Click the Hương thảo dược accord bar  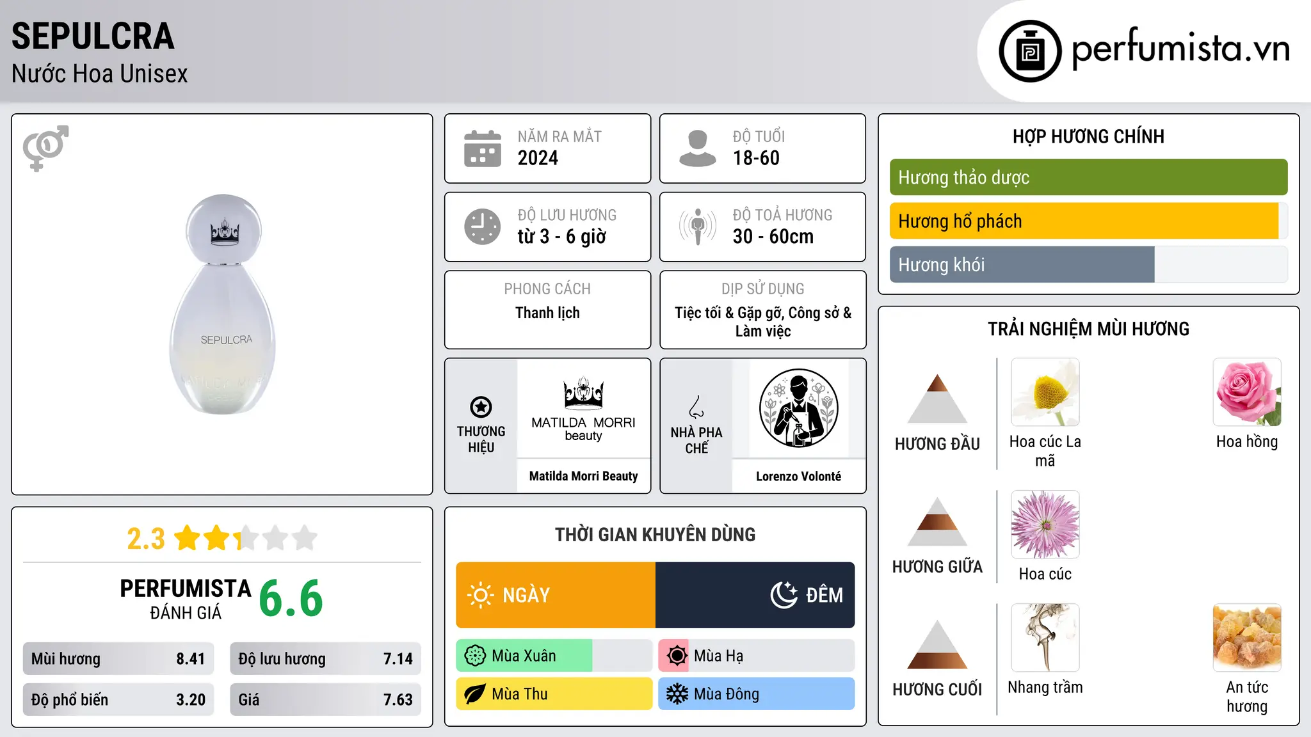pos(1088,177)
